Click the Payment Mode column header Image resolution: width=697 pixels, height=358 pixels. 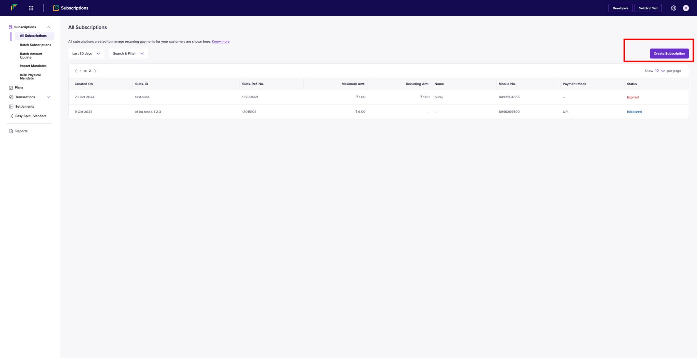click(x=574, y=84)
